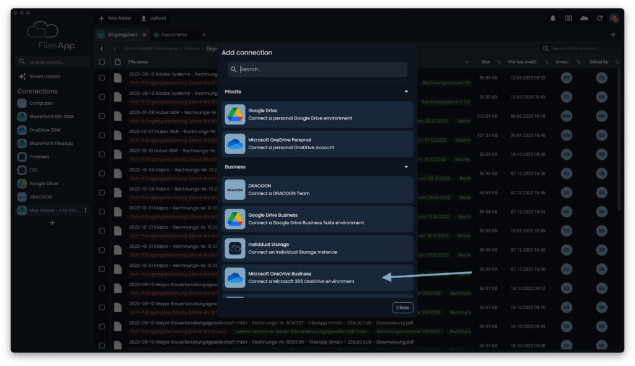Image resolution: width=635 pixels, height=366 pixels.
Task: Open the three-dot menu for Max Muster connection
Action: 86,211
